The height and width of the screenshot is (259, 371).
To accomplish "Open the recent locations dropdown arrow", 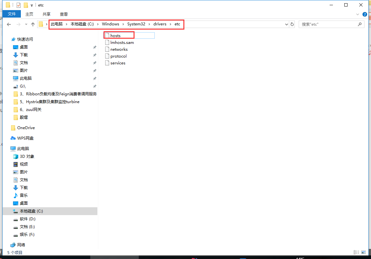I will tap(26, 24).
